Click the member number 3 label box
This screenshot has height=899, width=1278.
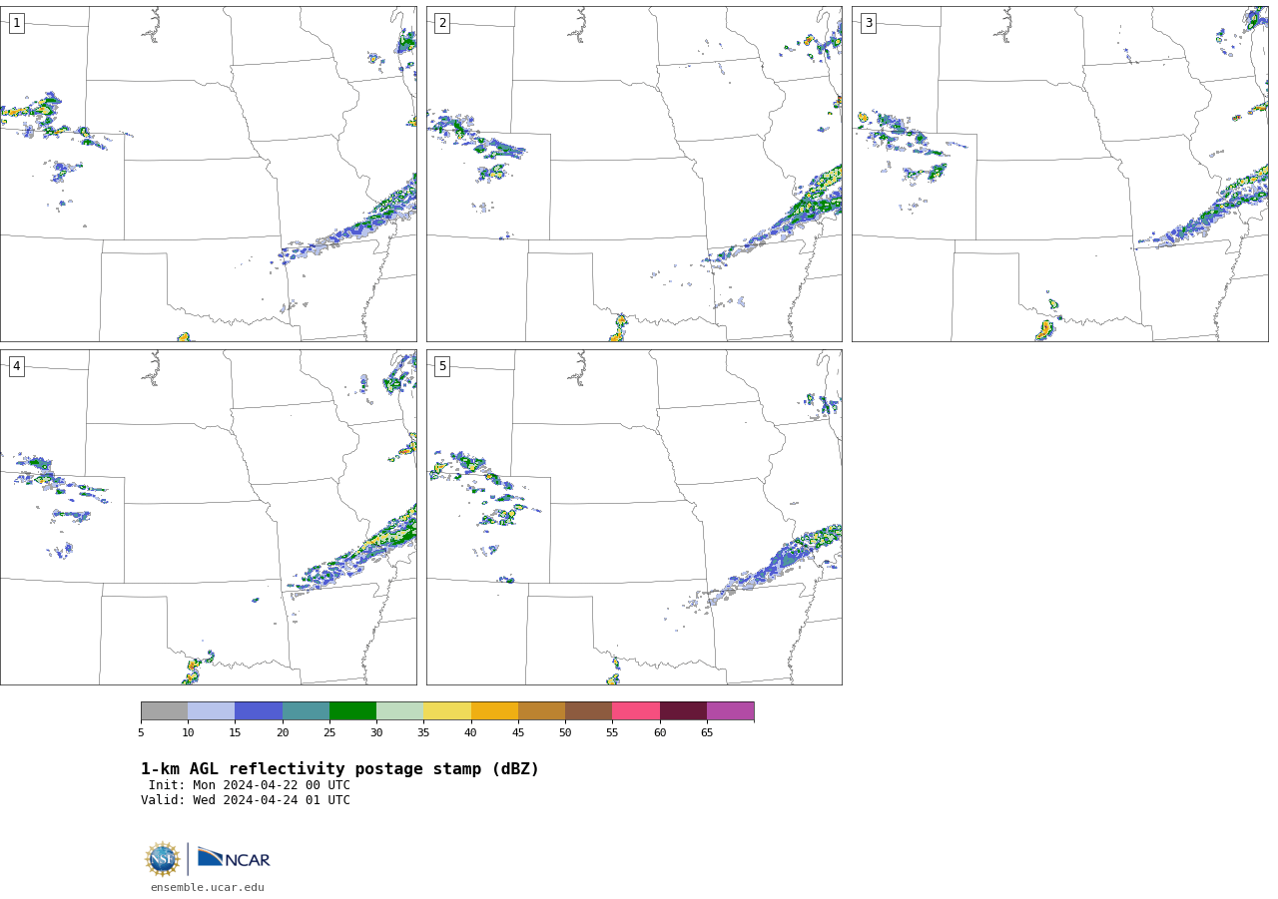[868, 23]
